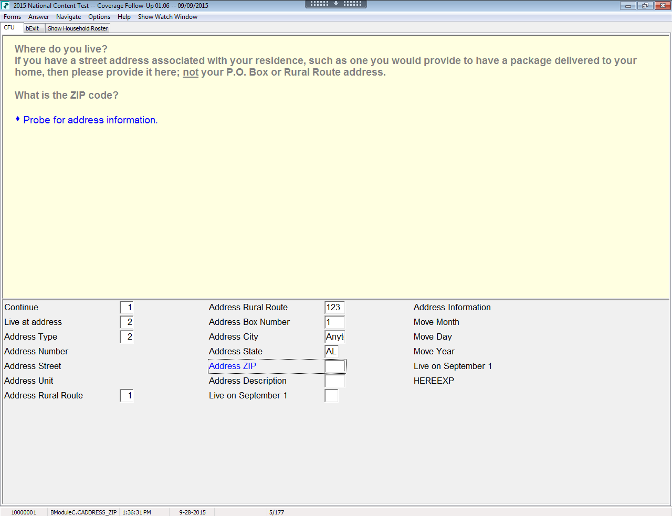
Task: Click 'Probe for address information' instruction
Action: 90,120
